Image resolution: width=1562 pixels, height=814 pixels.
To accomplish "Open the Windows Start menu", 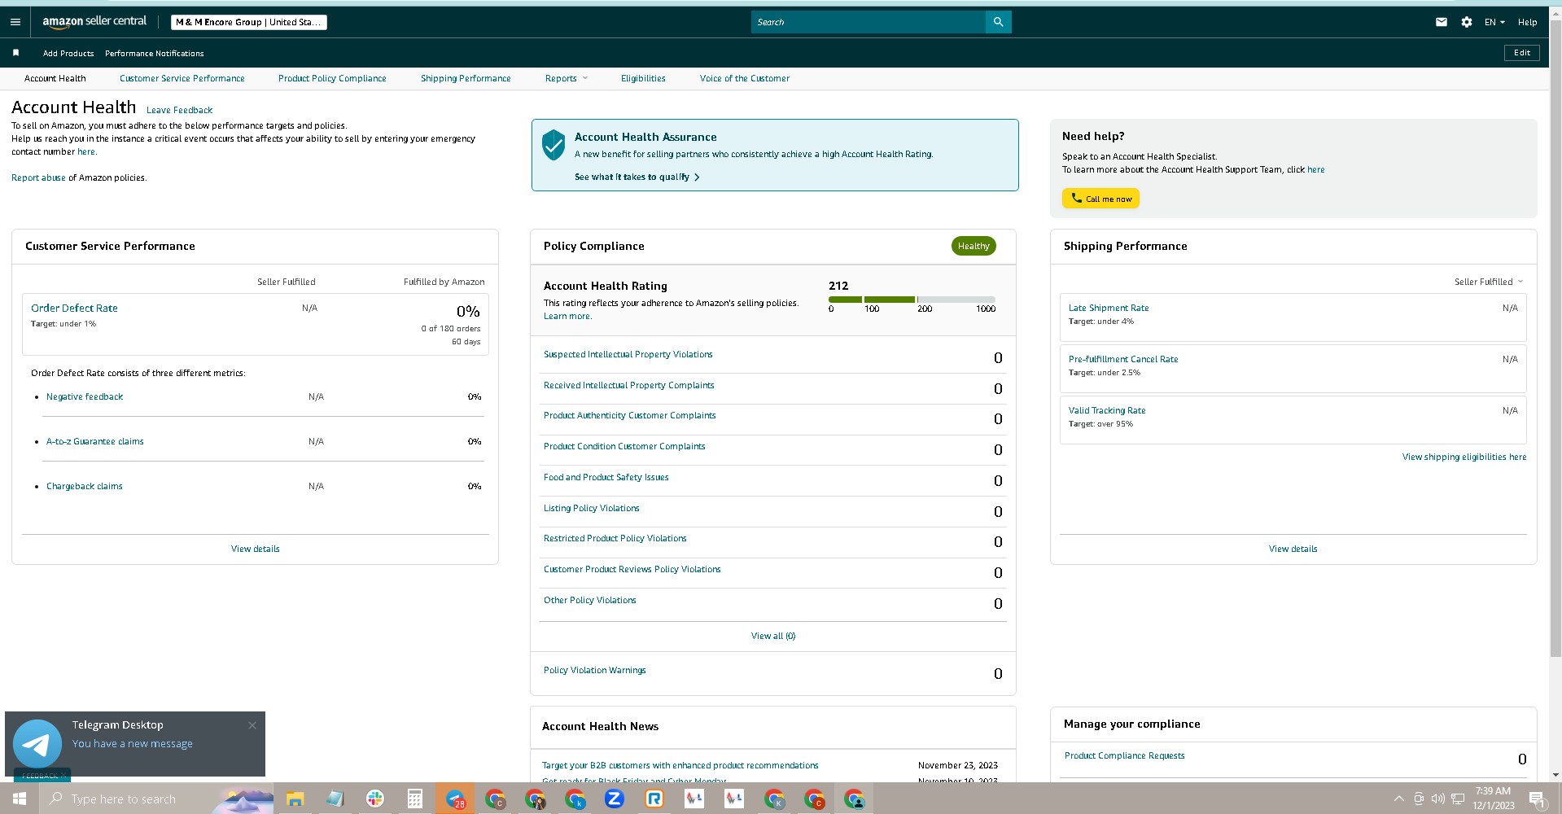I will point(20,799).
